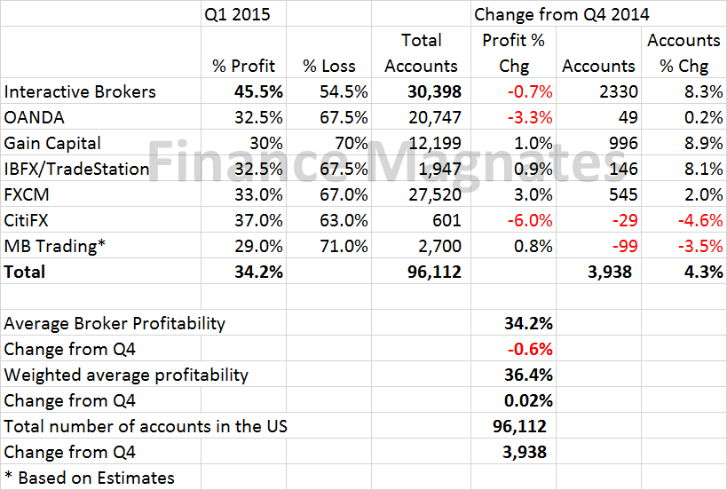The image size is (727, 490).
Task: Select the Average Broker Profitability label
Action: tap(115, 323)
